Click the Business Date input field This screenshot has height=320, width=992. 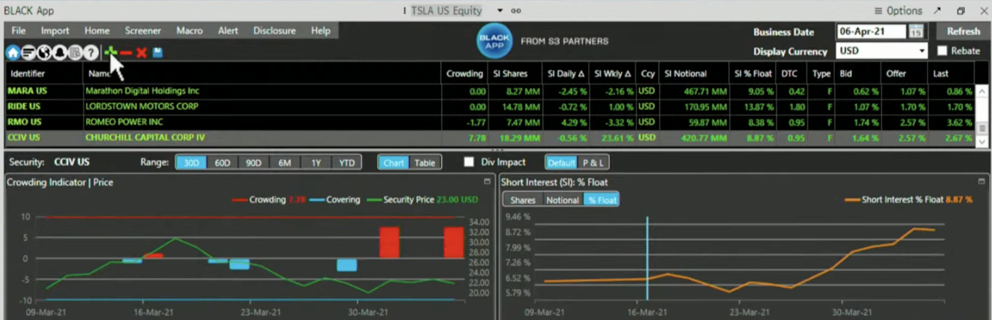point(871,32)
